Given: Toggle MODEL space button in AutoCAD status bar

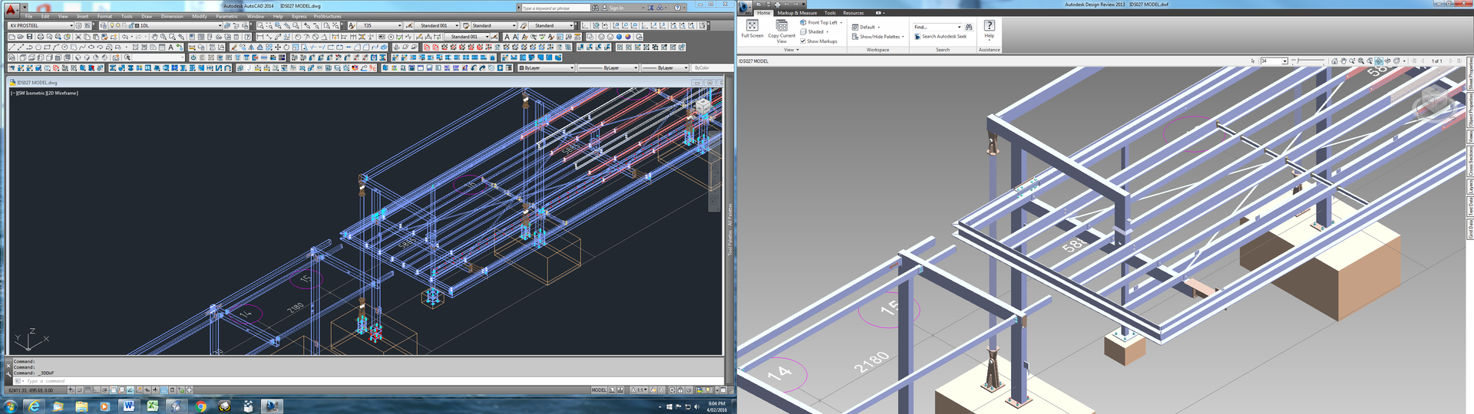Looking at the screenshot, I should (x=599, y=389).
